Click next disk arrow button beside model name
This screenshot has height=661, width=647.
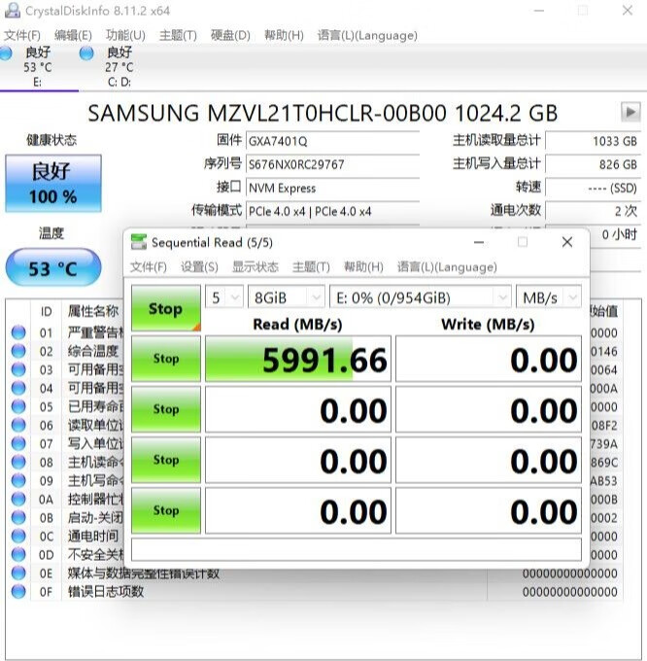coord(630,112)
